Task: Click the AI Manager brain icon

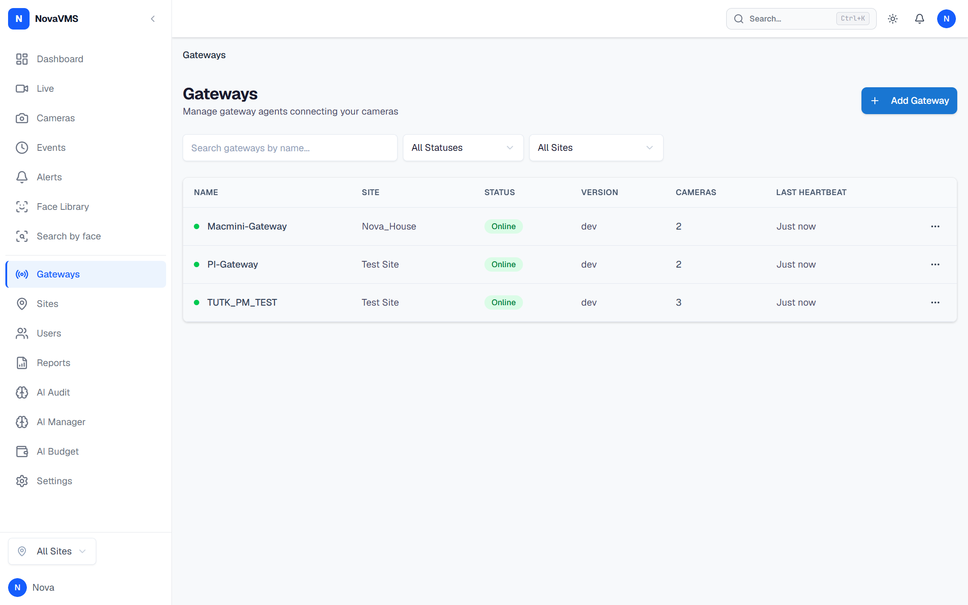Action: pos(22,422)
